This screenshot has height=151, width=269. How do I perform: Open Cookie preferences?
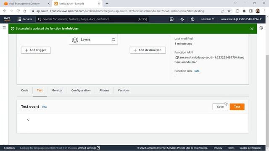pyautogui.click(x=251, y=148)
